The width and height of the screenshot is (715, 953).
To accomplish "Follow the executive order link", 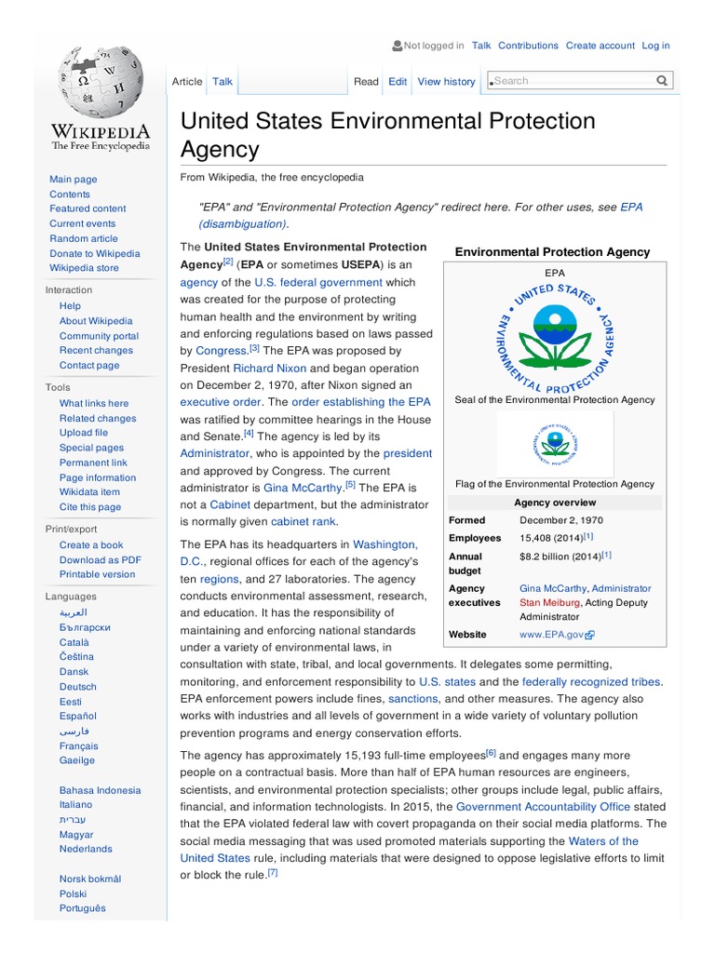I will [x=221, y=402].
